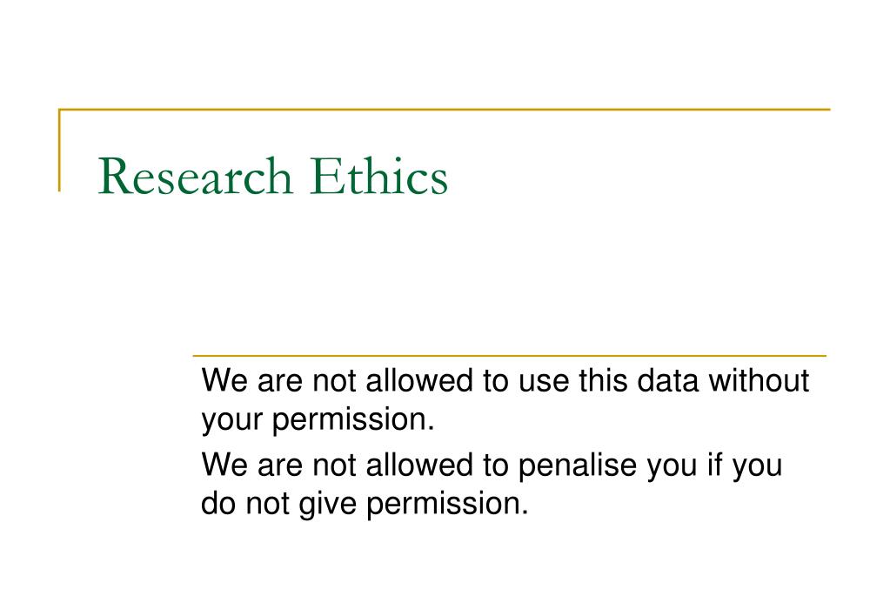Click the word "allowed" in the first line
The image size is (890, 616).
pyautogui.click(x=419, y=380)
